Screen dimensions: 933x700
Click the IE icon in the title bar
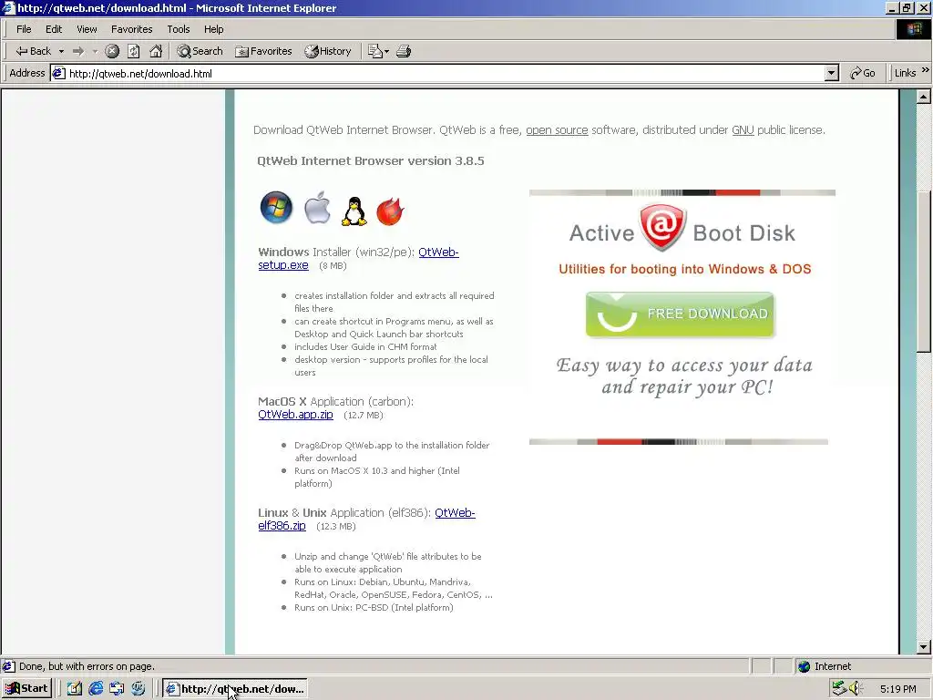8,7
